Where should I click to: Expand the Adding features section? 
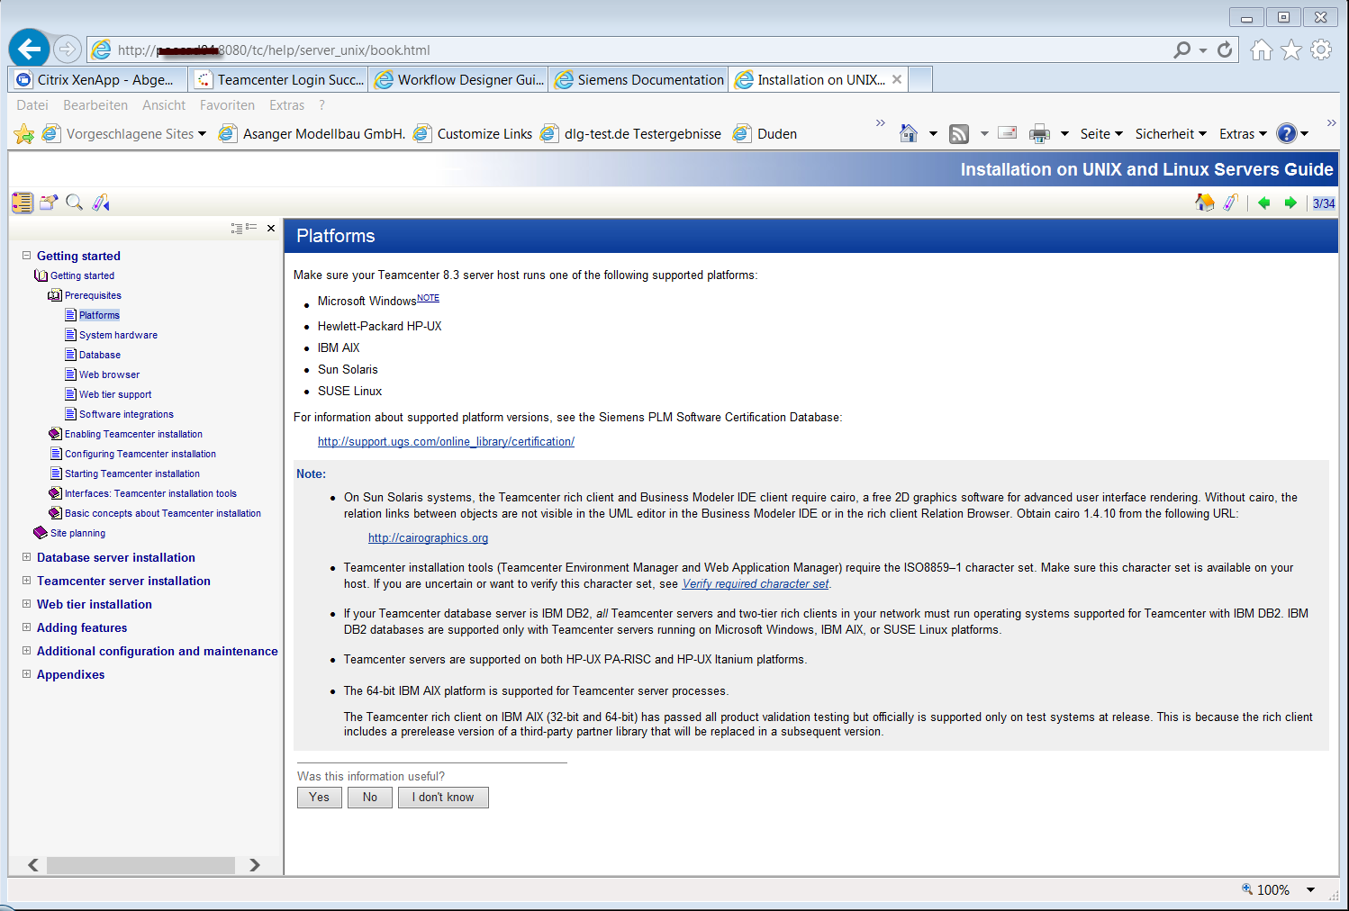click(27, 627)
